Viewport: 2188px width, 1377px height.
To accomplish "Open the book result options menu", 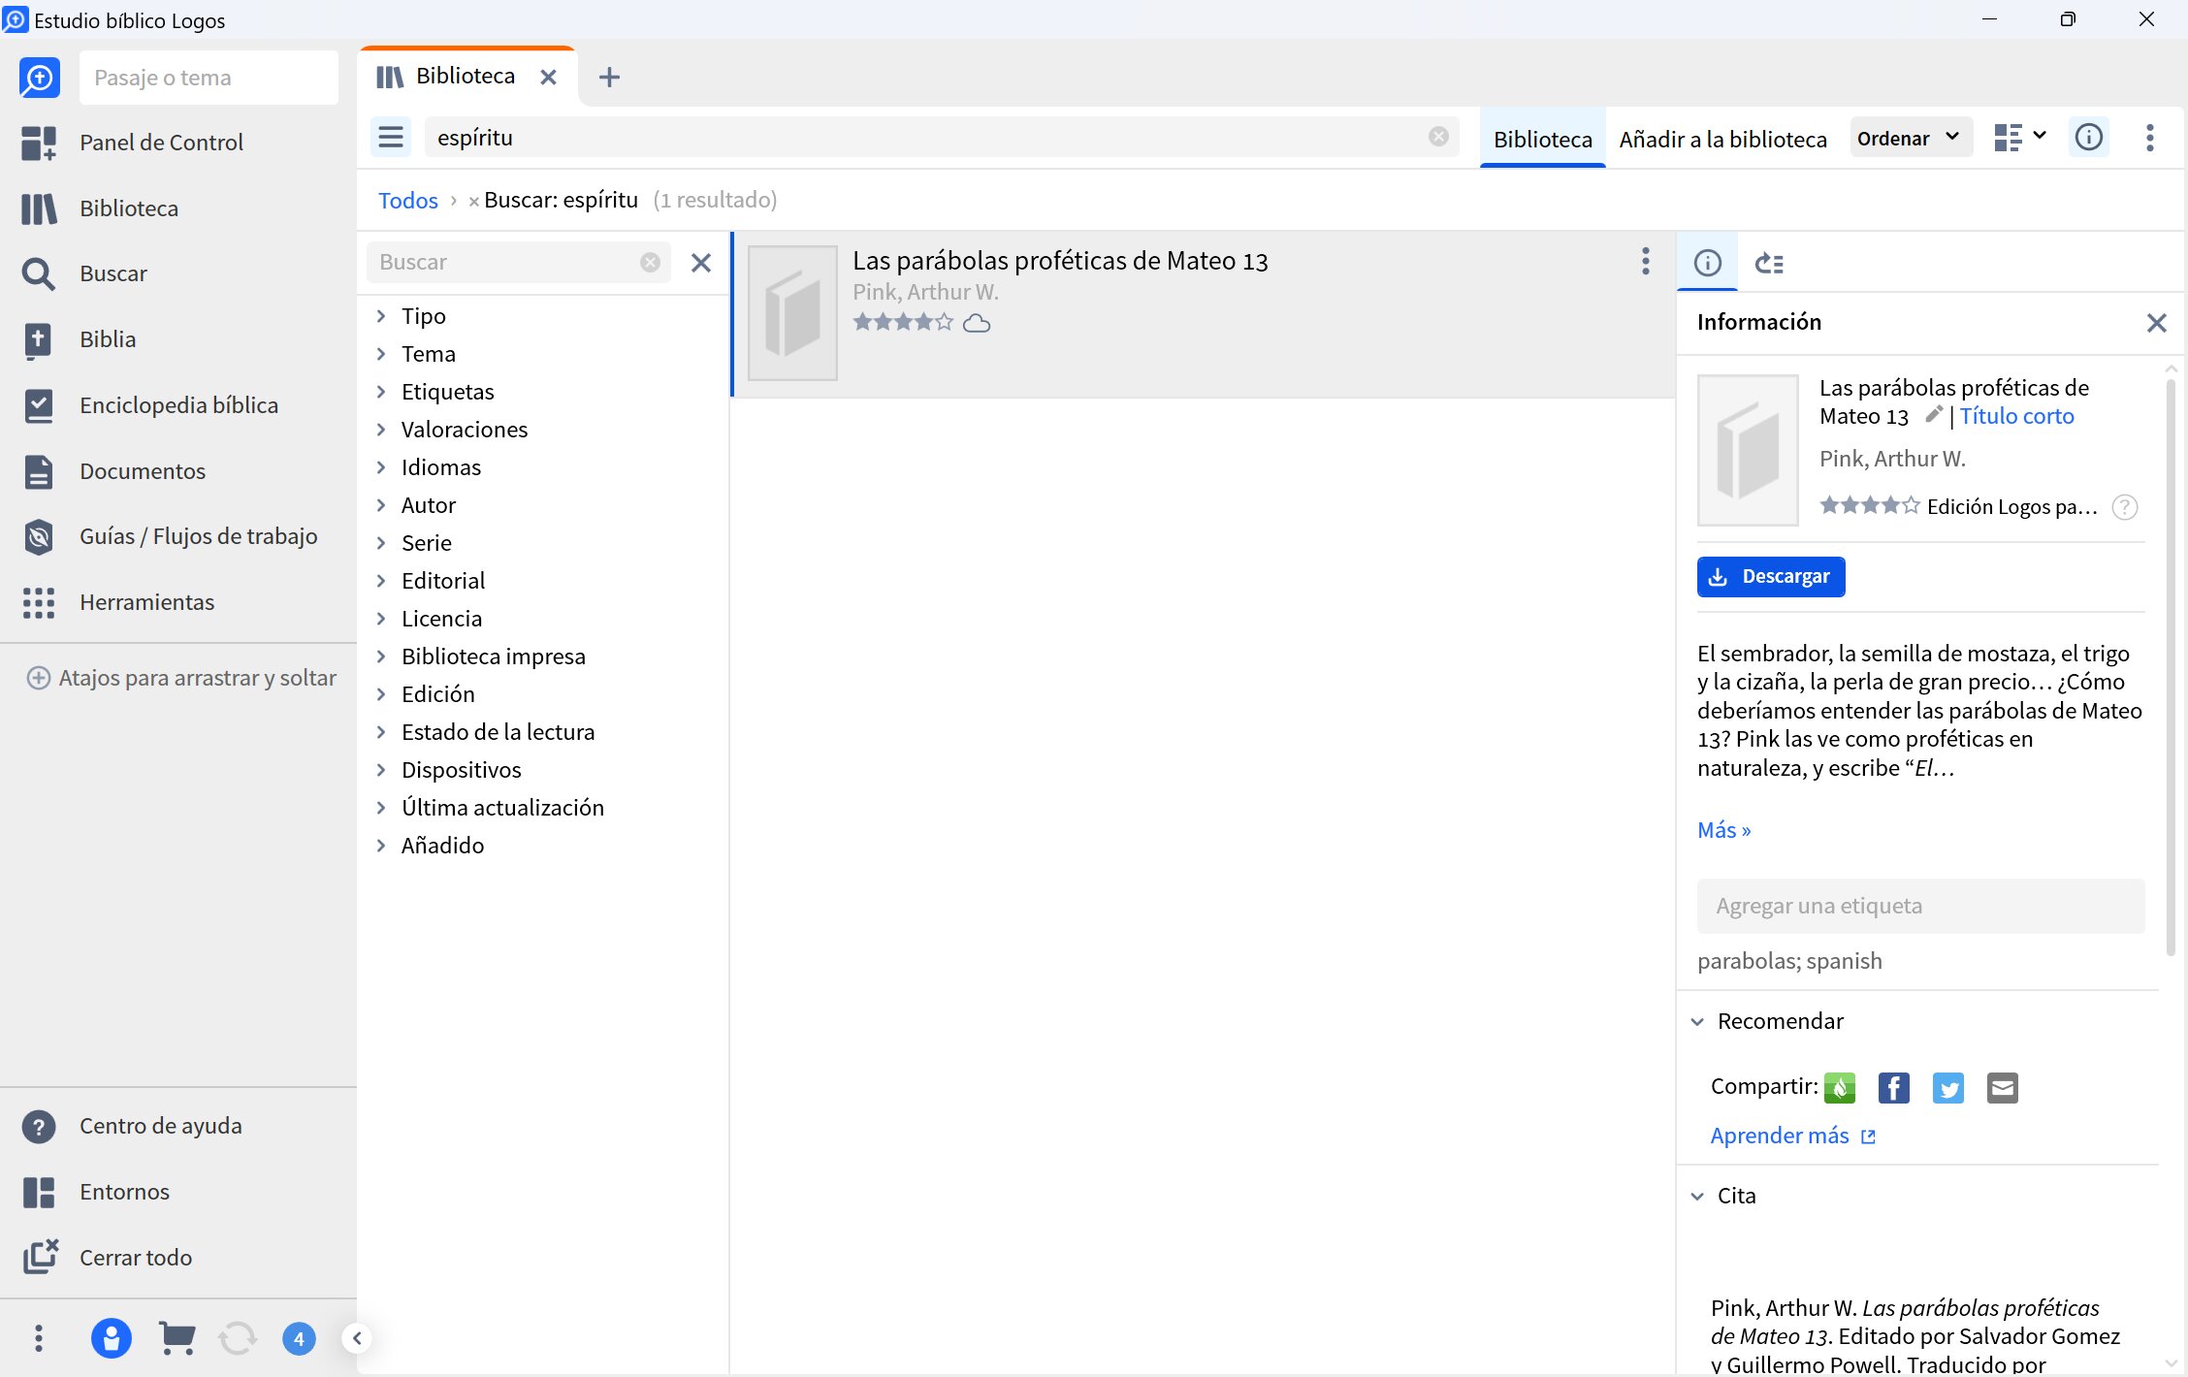I will (1646, 261).
